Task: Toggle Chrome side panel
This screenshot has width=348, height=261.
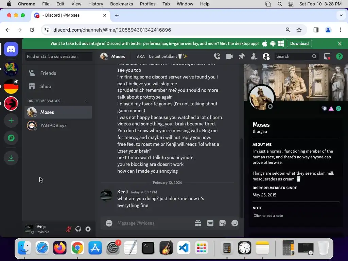Action: pos(316,30)
